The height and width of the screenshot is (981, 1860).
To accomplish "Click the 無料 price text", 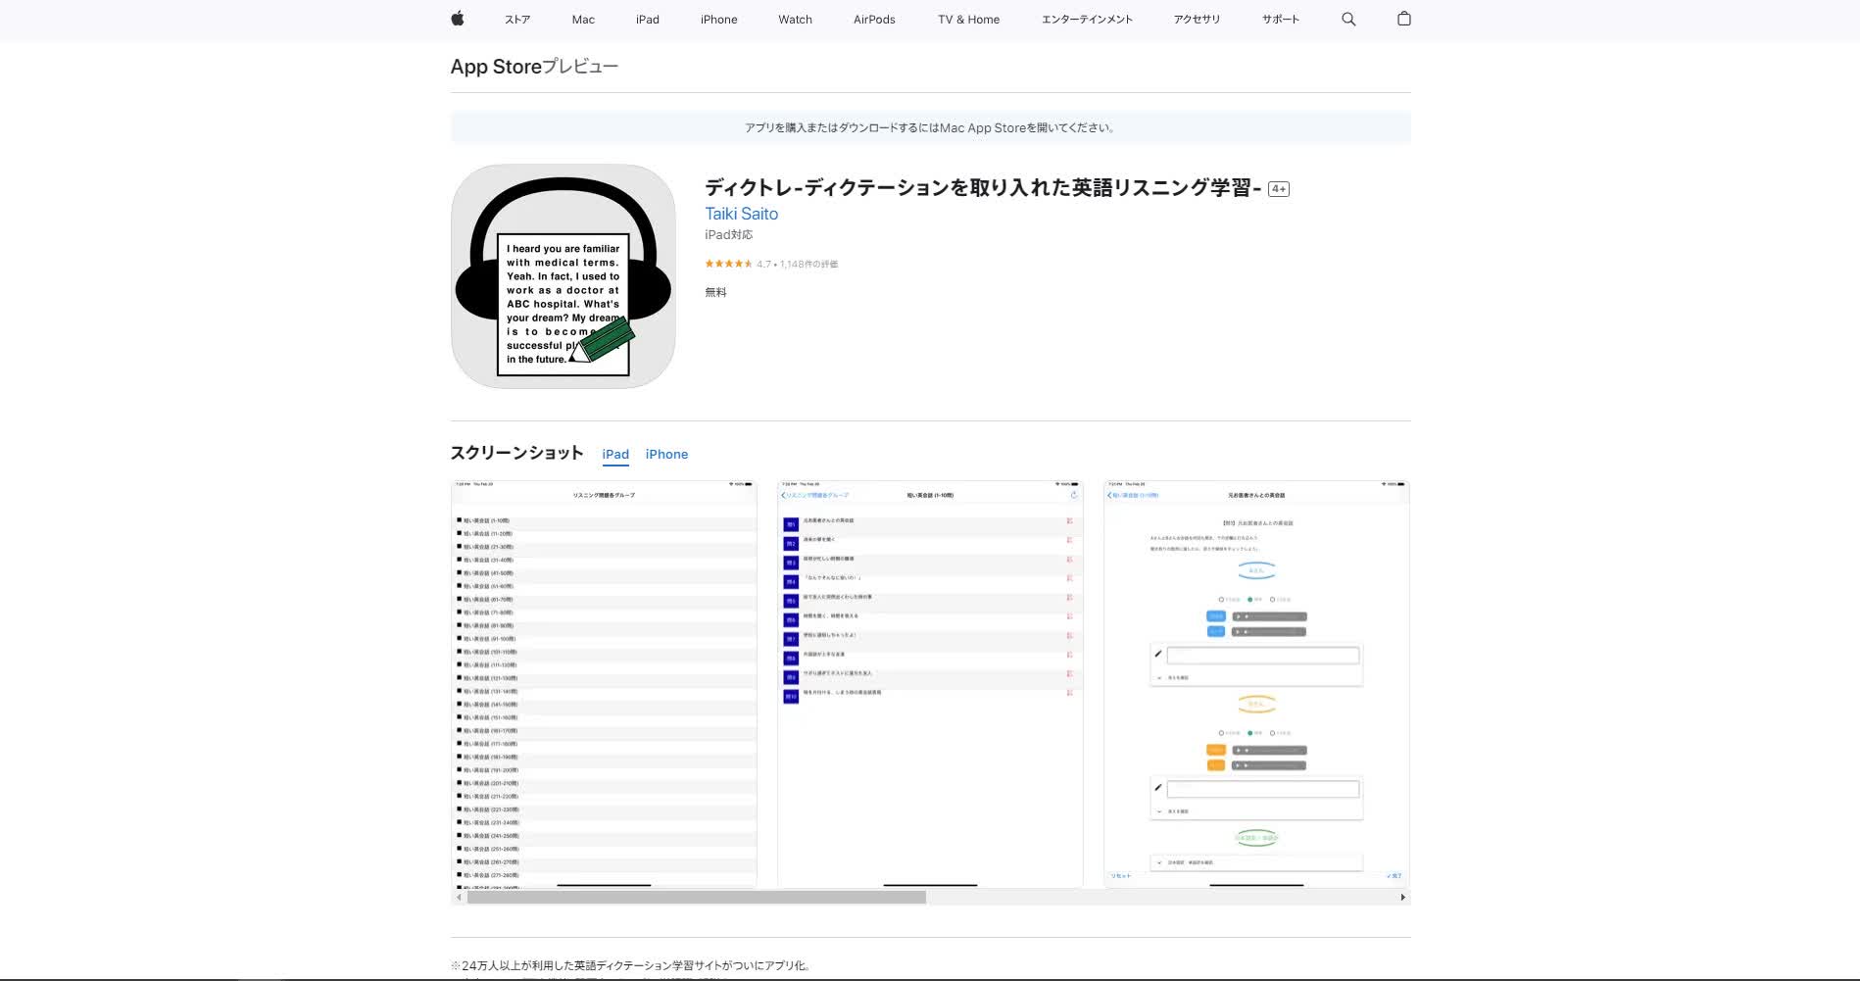I will 715,292.
